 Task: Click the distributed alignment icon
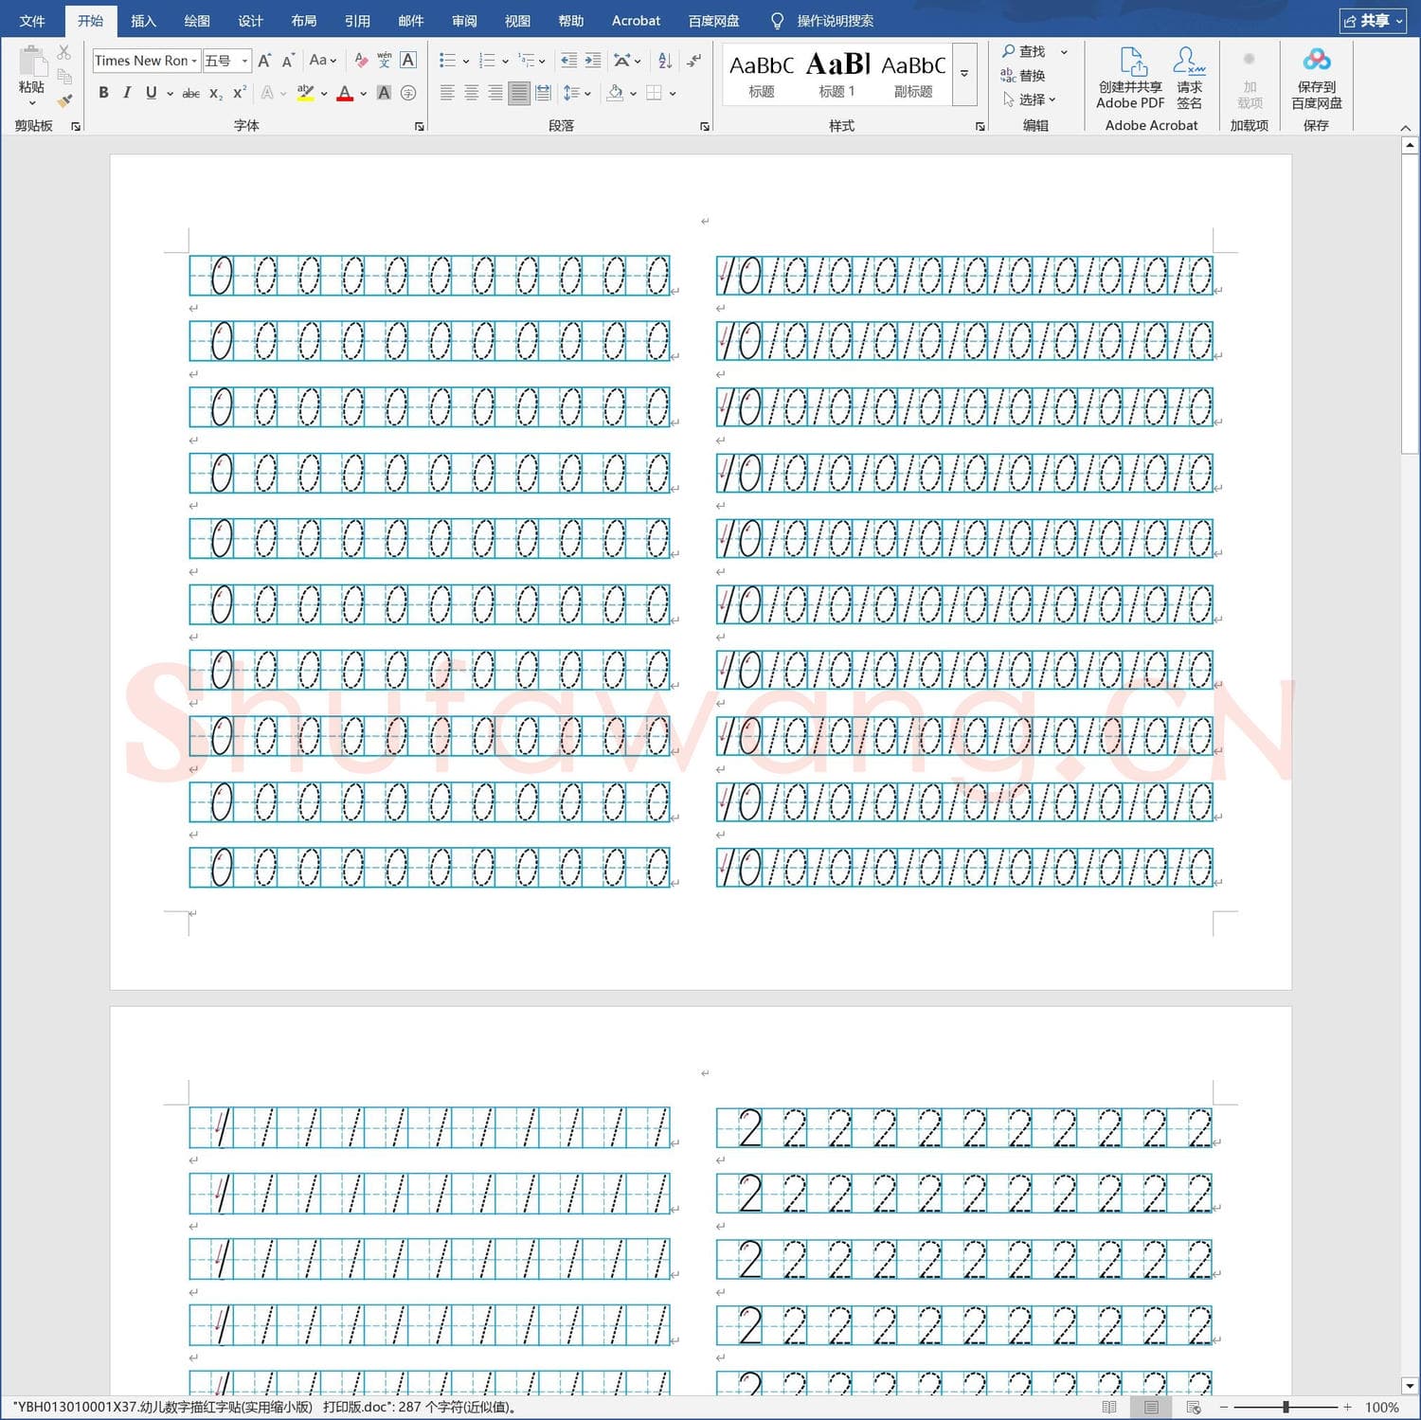click(x=543, y=93)
